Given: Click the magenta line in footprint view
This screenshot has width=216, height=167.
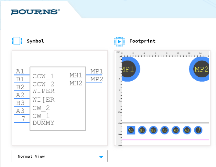Looking at the screenshot, I should [165, 140].
